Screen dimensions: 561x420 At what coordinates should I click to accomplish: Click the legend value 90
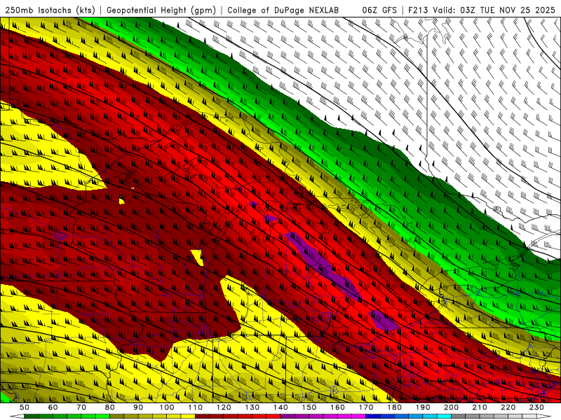138,407
